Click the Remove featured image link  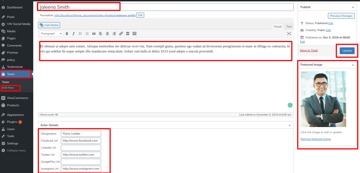315,139
